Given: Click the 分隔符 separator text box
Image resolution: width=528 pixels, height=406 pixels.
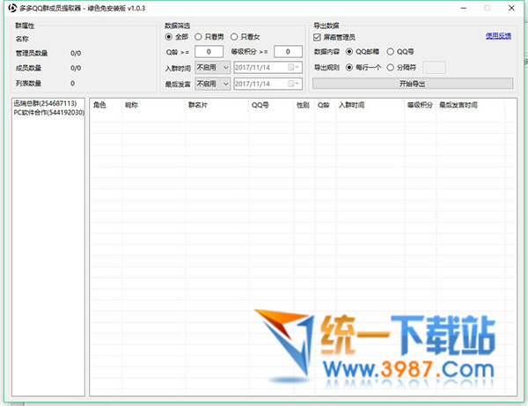Looking at the screenshot, I should [x=434, y=68].
